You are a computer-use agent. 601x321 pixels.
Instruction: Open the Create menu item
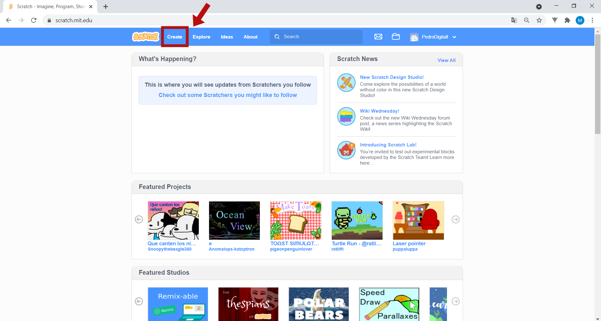click(x=175, y=37)
